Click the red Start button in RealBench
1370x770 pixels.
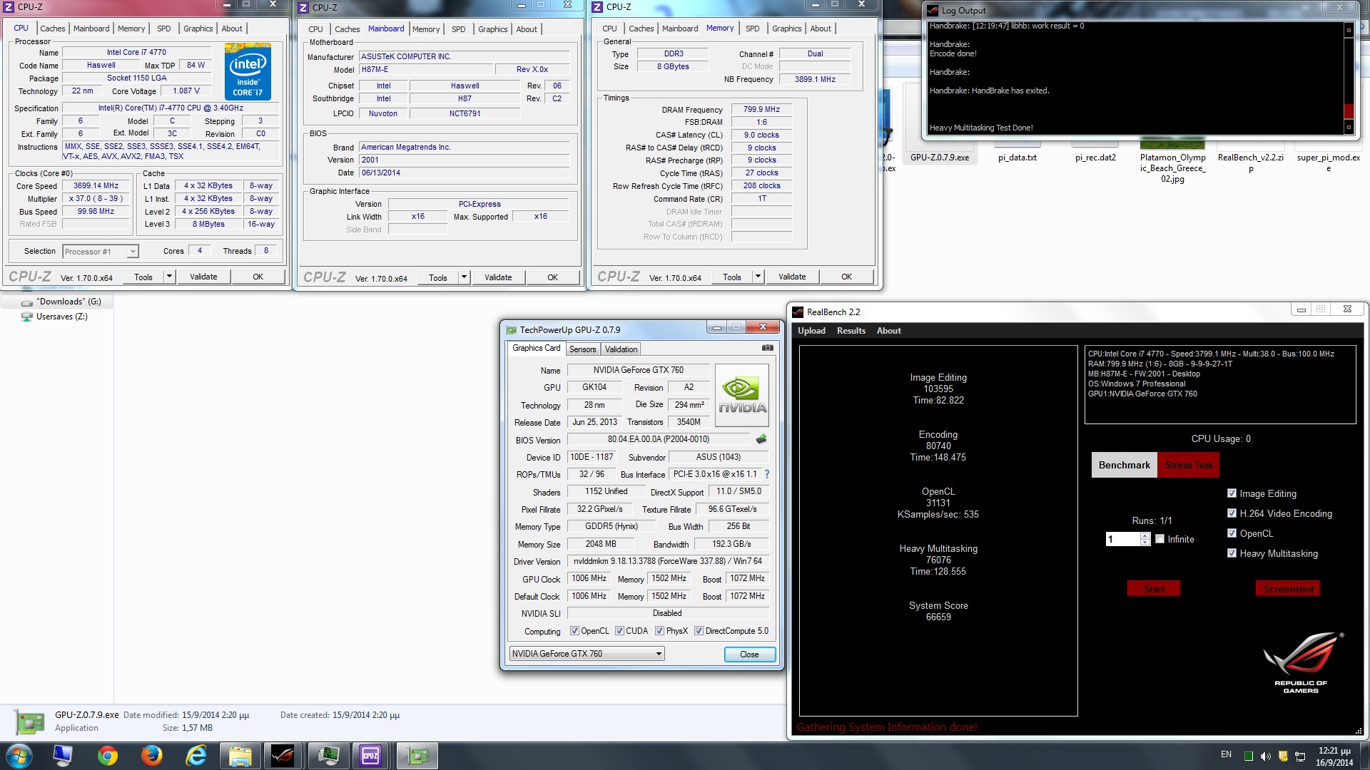(1154, 589)
